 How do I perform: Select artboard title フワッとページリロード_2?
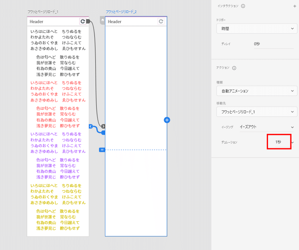pos(121,12)
